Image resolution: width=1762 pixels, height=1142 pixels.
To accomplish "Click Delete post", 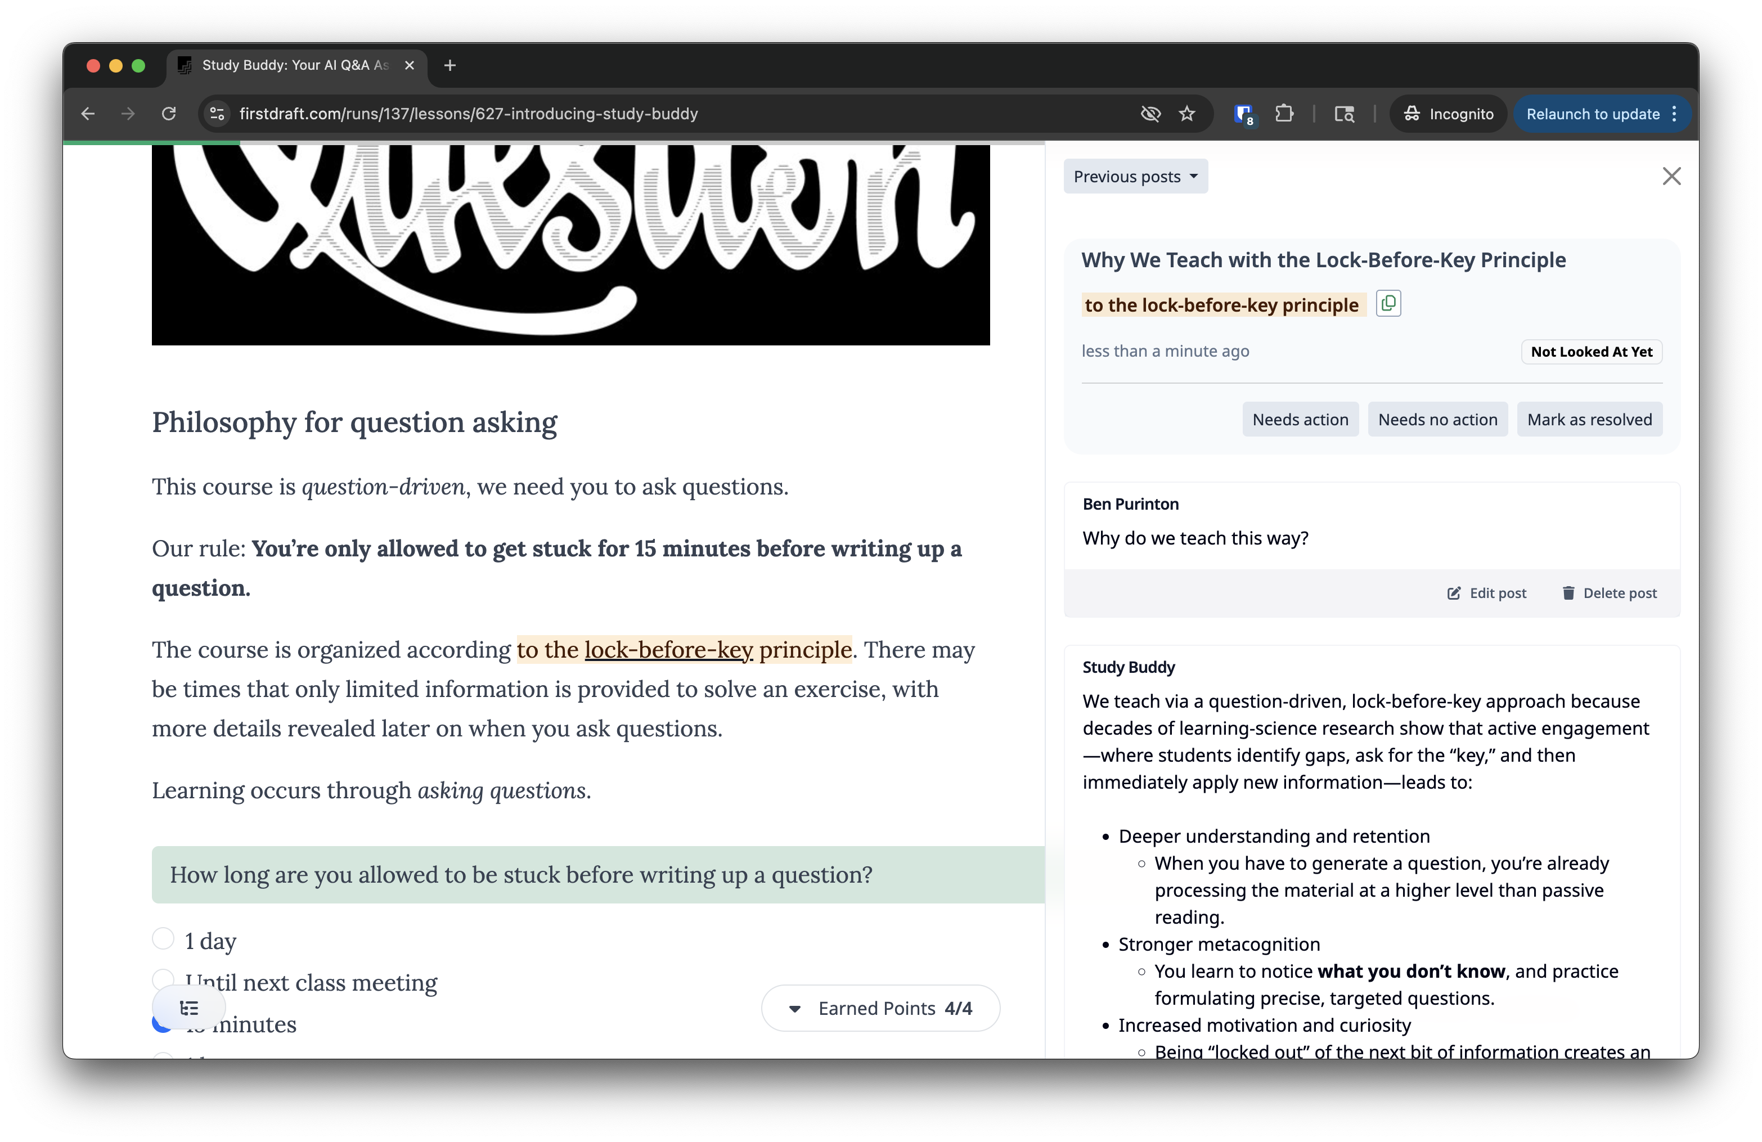I will coord(1610,593).
